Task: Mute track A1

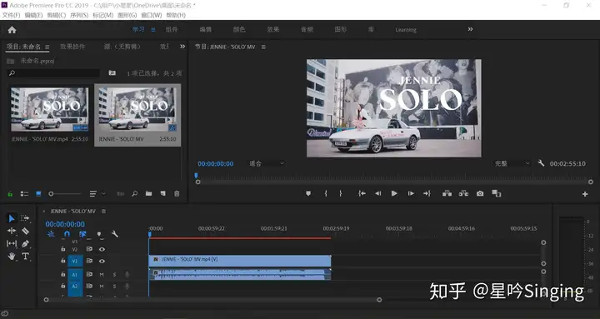Action: pos(102,275)
